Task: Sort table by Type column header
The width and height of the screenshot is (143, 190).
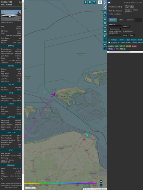Action: click(x=128, y=40)
